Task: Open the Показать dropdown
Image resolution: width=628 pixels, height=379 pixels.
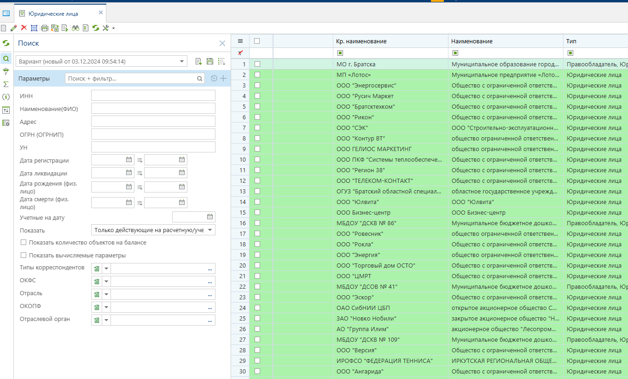Action: coord(210,230)
